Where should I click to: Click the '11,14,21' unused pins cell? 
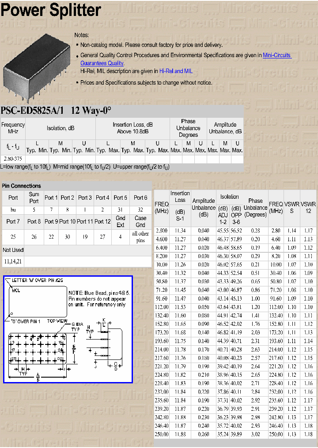point(13,261)
